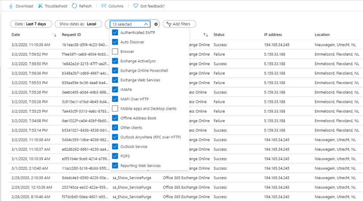This screenshot has height=201, width=363.
Task: Click the Add filters button
Action: click(179, 24)
